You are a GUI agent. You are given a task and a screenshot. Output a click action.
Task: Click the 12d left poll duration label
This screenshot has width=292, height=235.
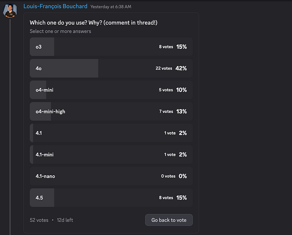point(64,220)
